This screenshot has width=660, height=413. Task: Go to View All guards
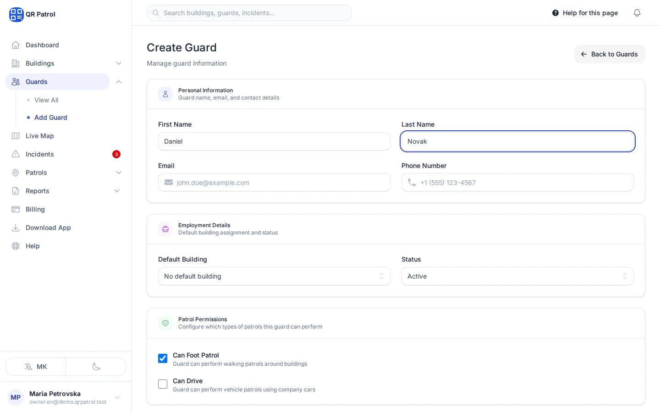pos(46,100)
